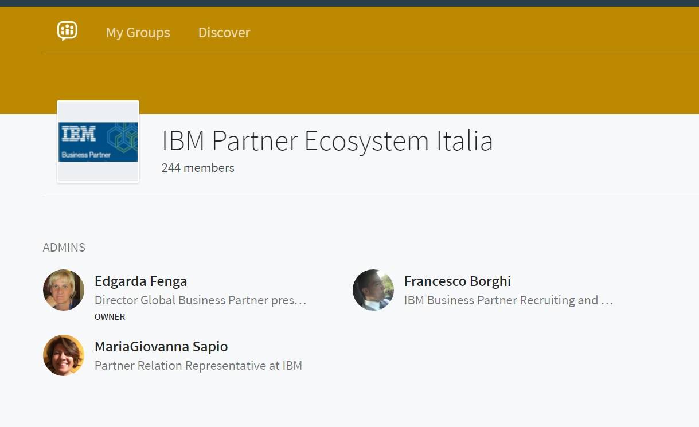Click the hexagon graphic in the group logo
Screen dimensions: 699x427
point(122,138)
